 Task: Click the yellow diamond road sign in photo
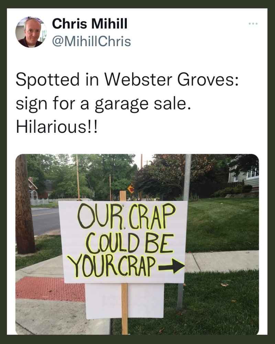(131, 188)
